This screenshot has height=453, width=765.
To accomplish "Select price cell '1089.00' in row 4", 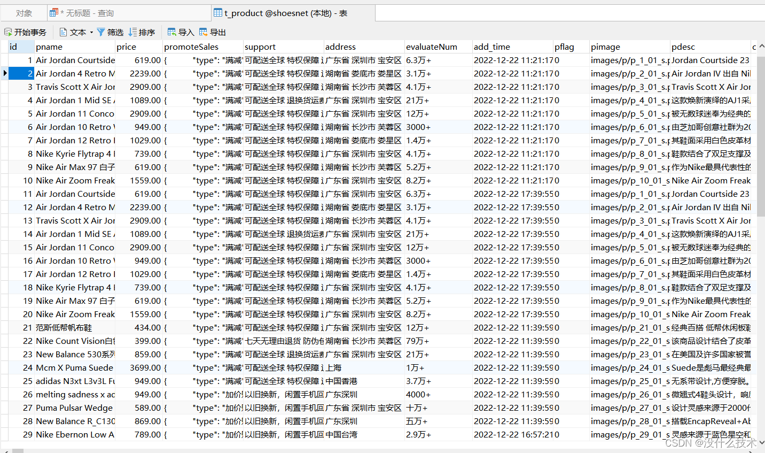I will [x=139, y=100].
